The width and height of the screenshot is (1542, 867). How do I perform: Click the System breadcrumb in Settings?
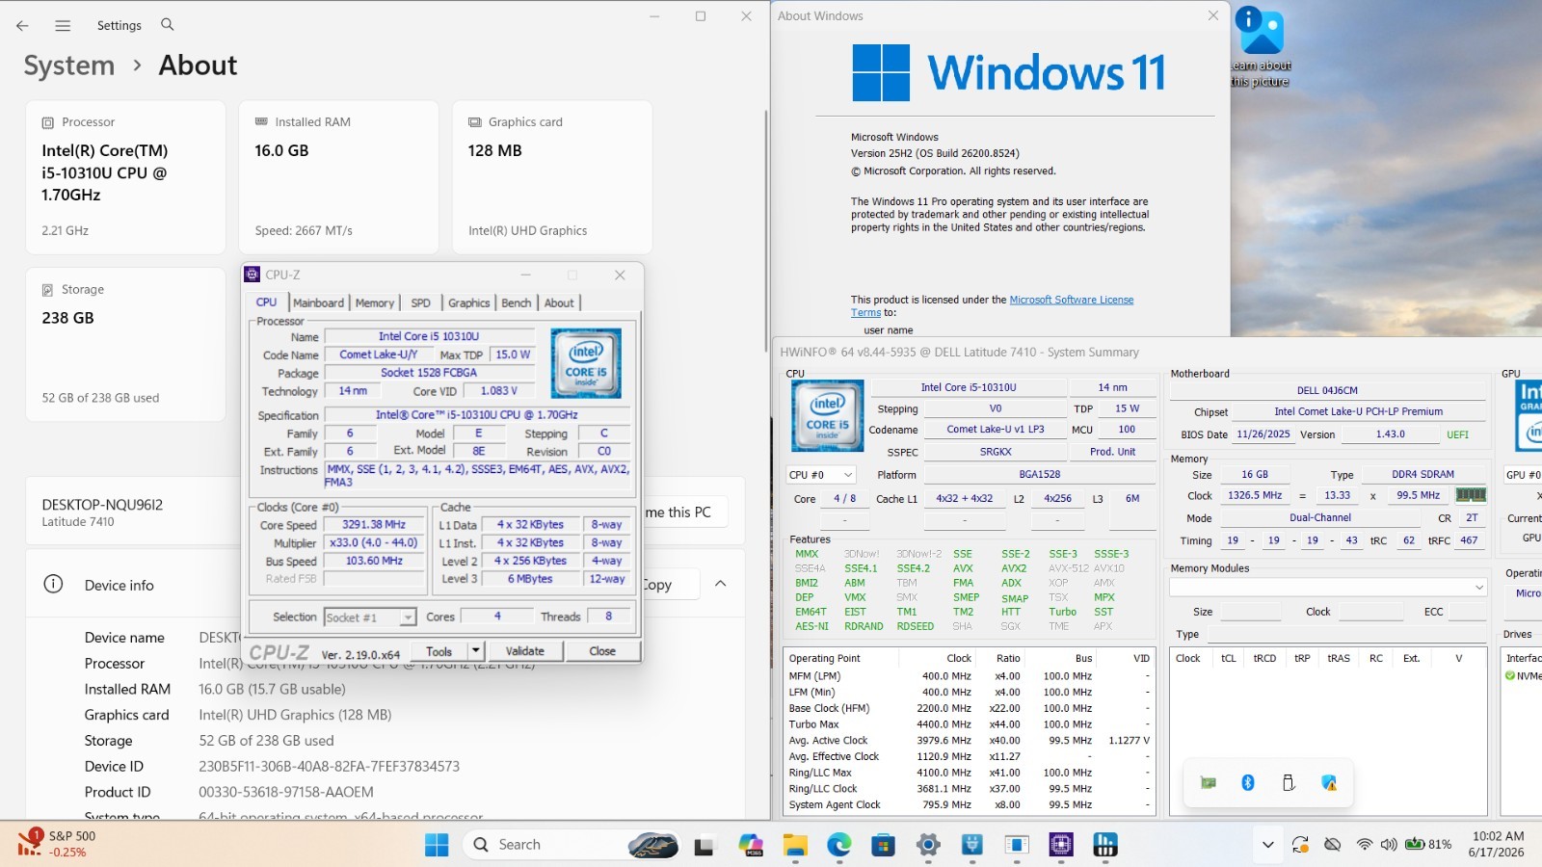point(69,66)
